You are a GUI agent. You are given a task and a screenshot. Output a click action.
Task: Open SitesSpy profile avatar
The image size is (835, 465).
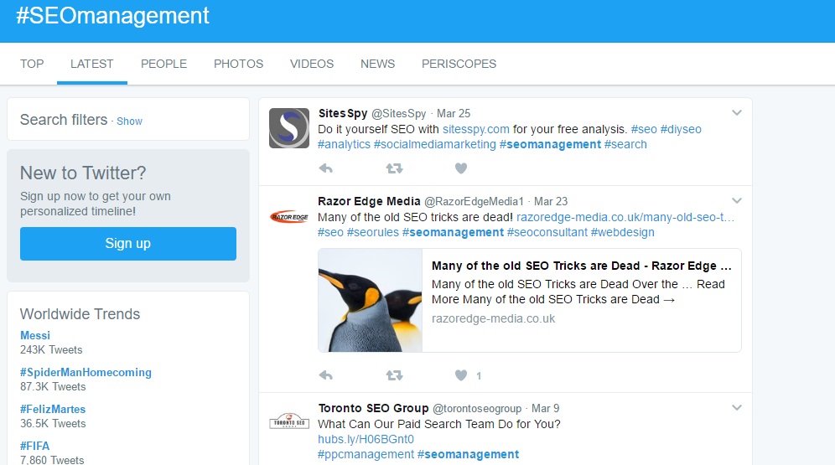coord(289,128)
